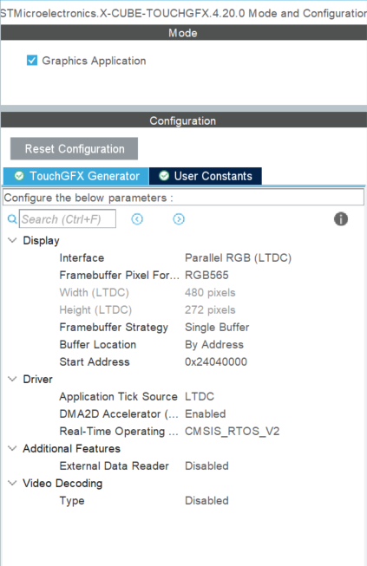
Task: Click the Configure the below parameters field
Action: [x=184, y=198]
